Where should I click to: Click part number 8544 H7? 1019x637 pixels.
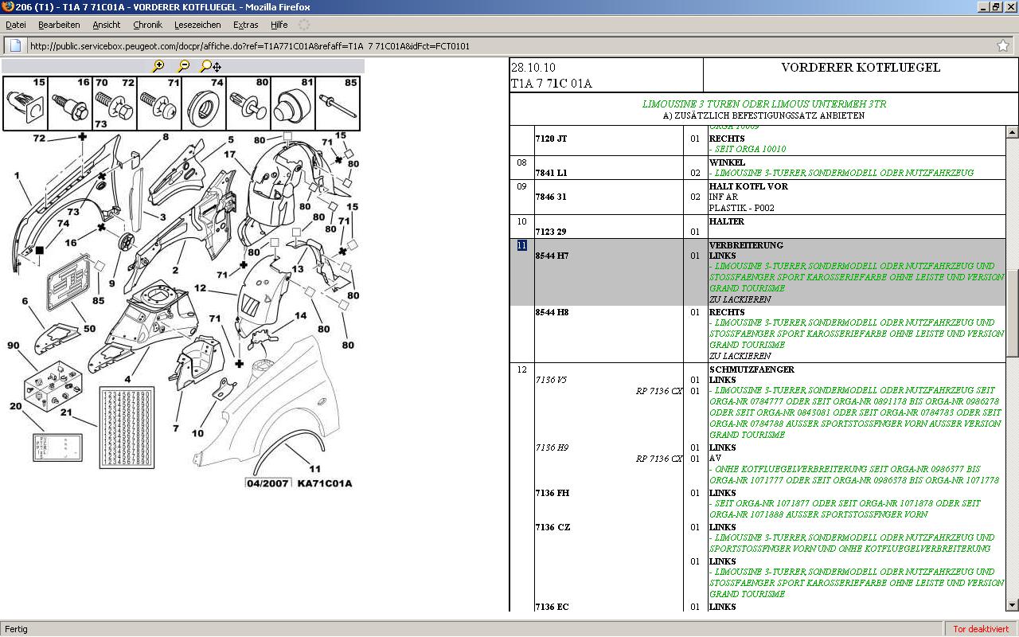coord(552,256)
